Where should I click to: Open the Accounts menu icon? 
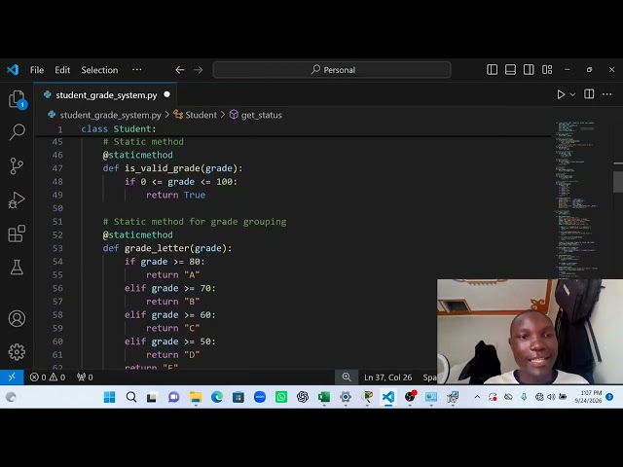[17, 318]
